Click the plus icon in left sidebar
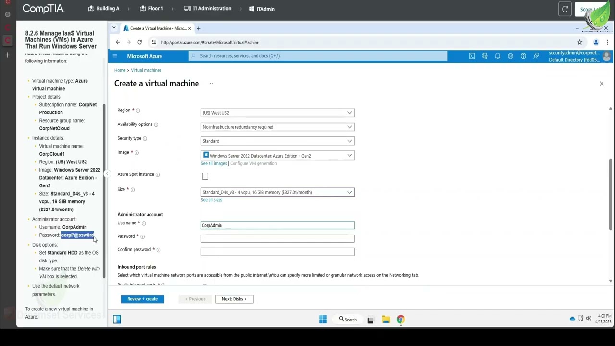This screenshot has height=346, width=615. (8, 55)
